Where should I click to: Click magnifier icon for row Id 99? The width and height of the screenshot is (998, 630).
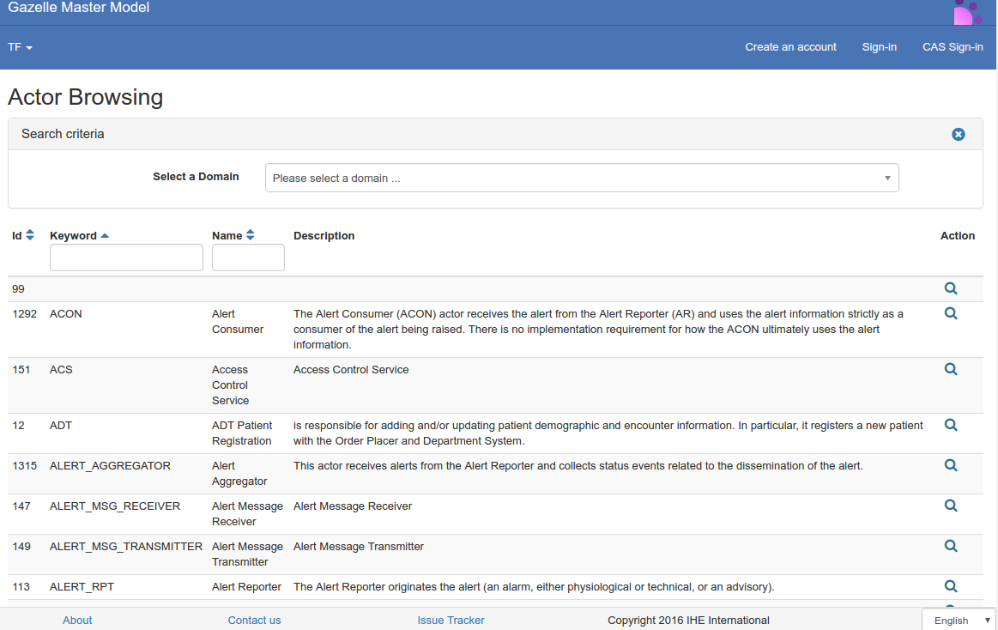click(950, 289)
